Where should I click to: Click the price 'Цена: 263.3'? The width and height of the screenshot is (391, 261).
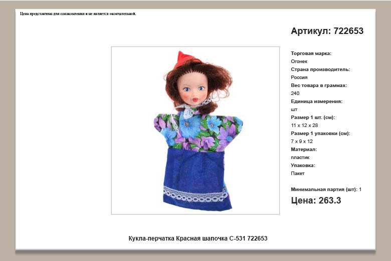pos(316,200)
